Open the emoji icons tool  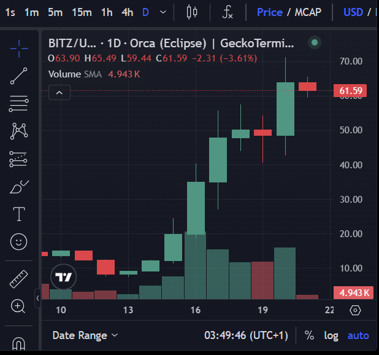18,242
